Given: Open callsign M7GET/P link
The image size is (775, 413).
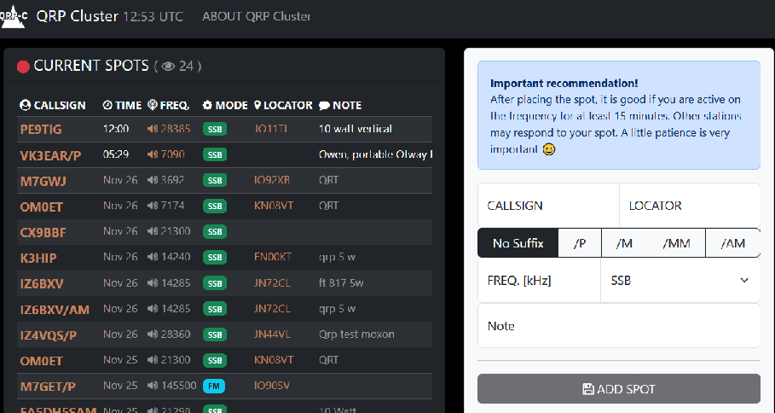Looking at the screenshot, I should point(48,387).
